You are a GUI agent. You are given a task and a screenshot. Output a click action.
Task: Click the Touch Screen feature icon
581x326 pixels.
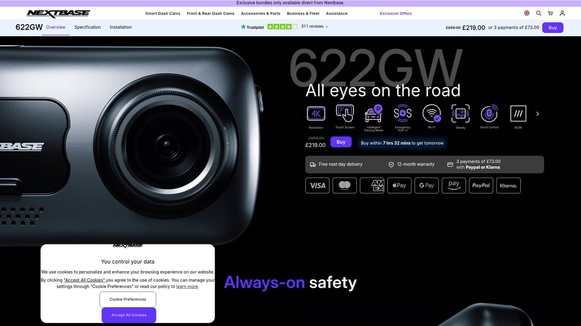(345, 113)
